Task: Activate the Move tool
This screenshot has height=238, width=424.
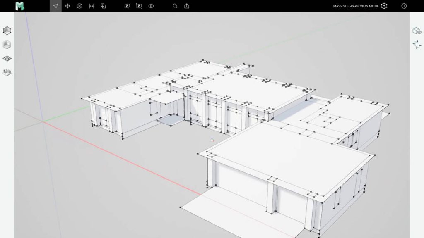Action: (x=67, y=6)
